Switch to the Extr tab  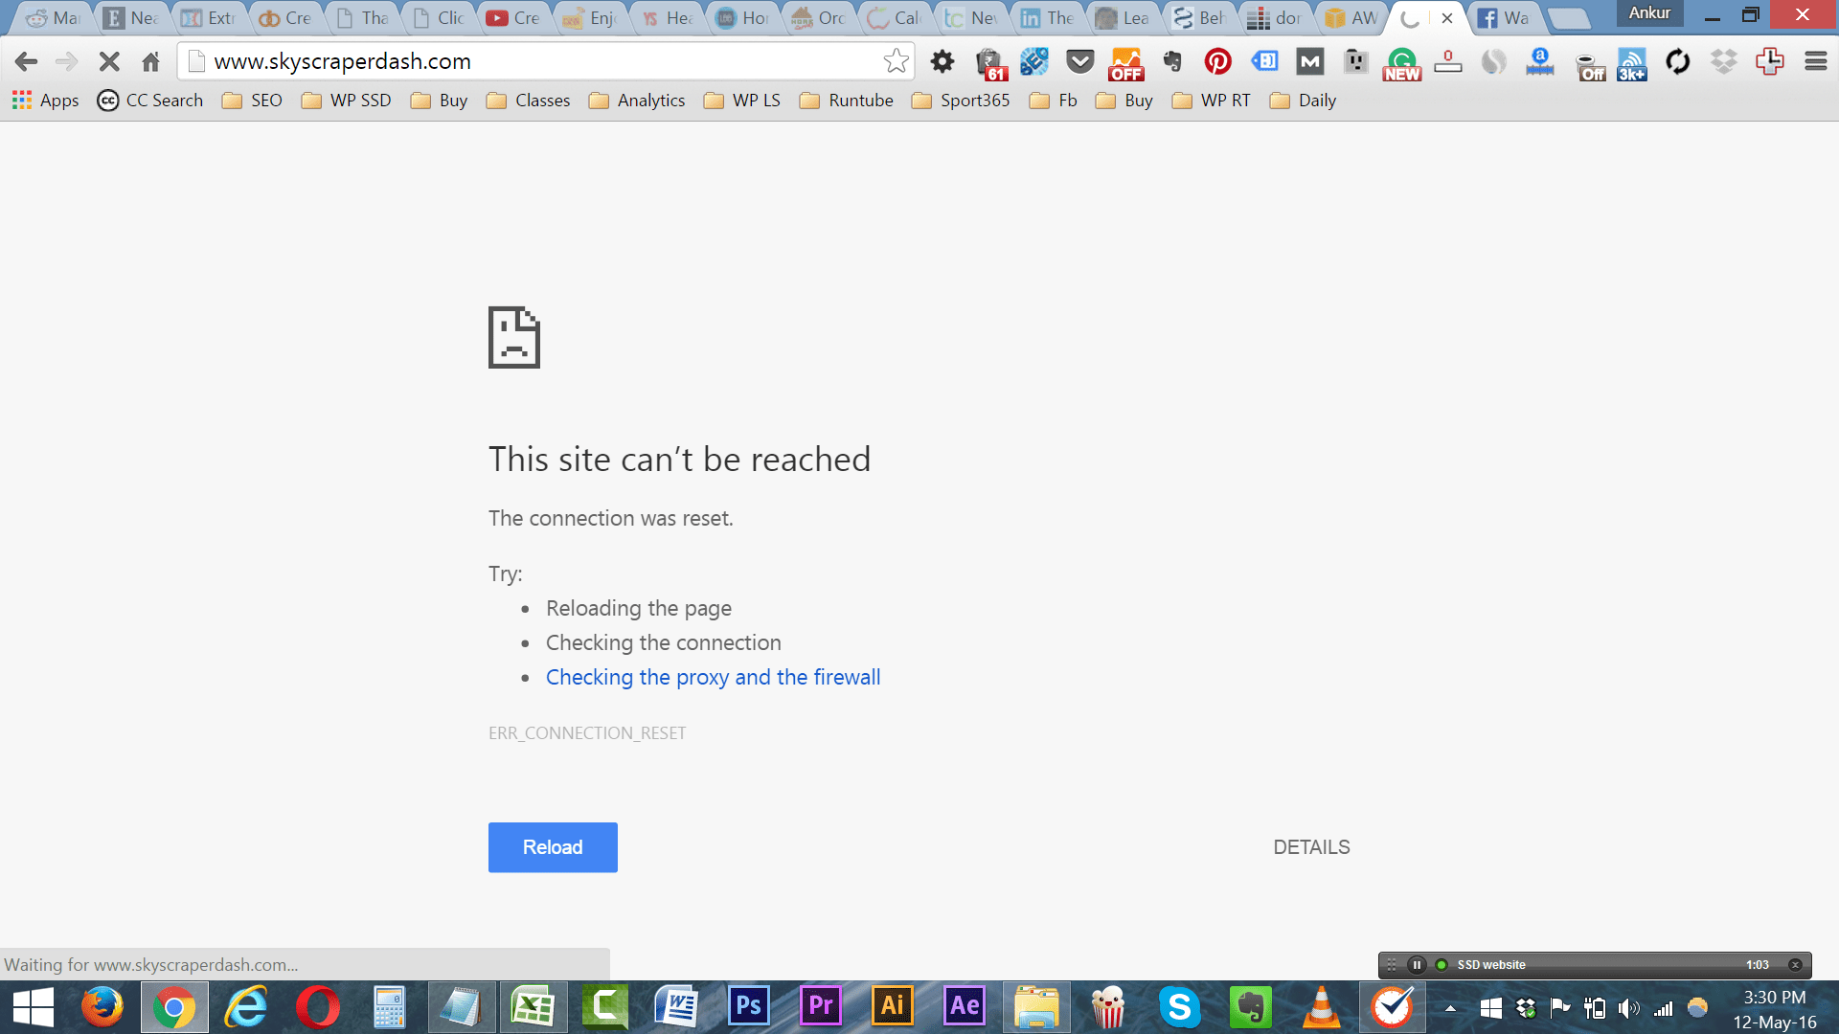click(209, 18)
